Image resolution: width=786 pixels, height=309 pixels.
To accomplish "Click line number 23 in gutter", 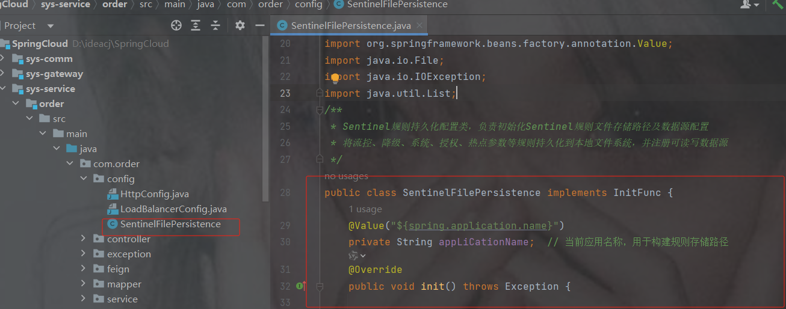I will click(285, 93).
